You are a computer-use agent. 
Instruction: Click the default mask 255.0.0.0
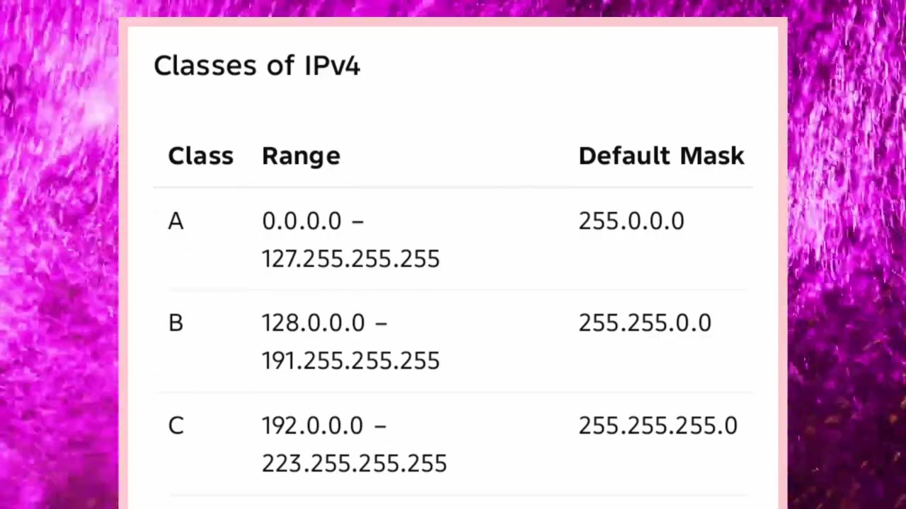click(631, 221)
